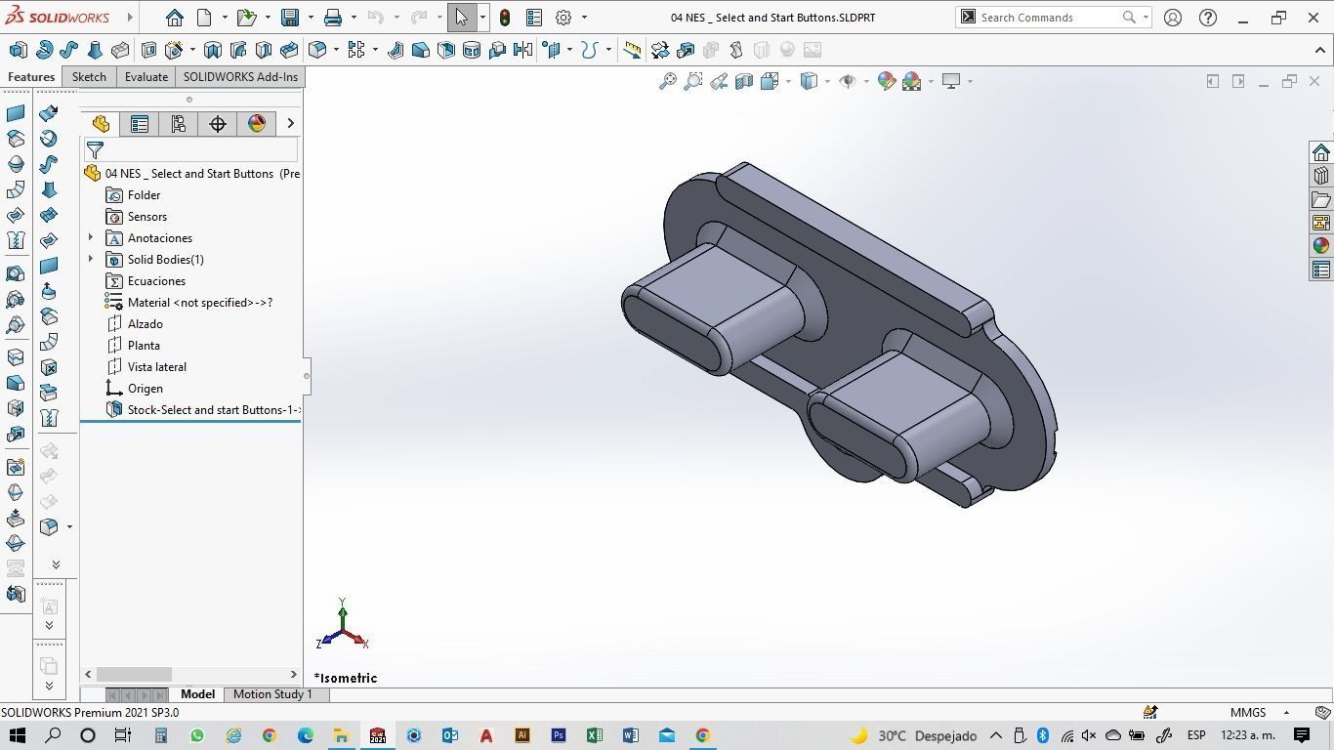Open File Explorer folder in task pane
This screenshot has width=1334, height=750.
[1321, 199]
